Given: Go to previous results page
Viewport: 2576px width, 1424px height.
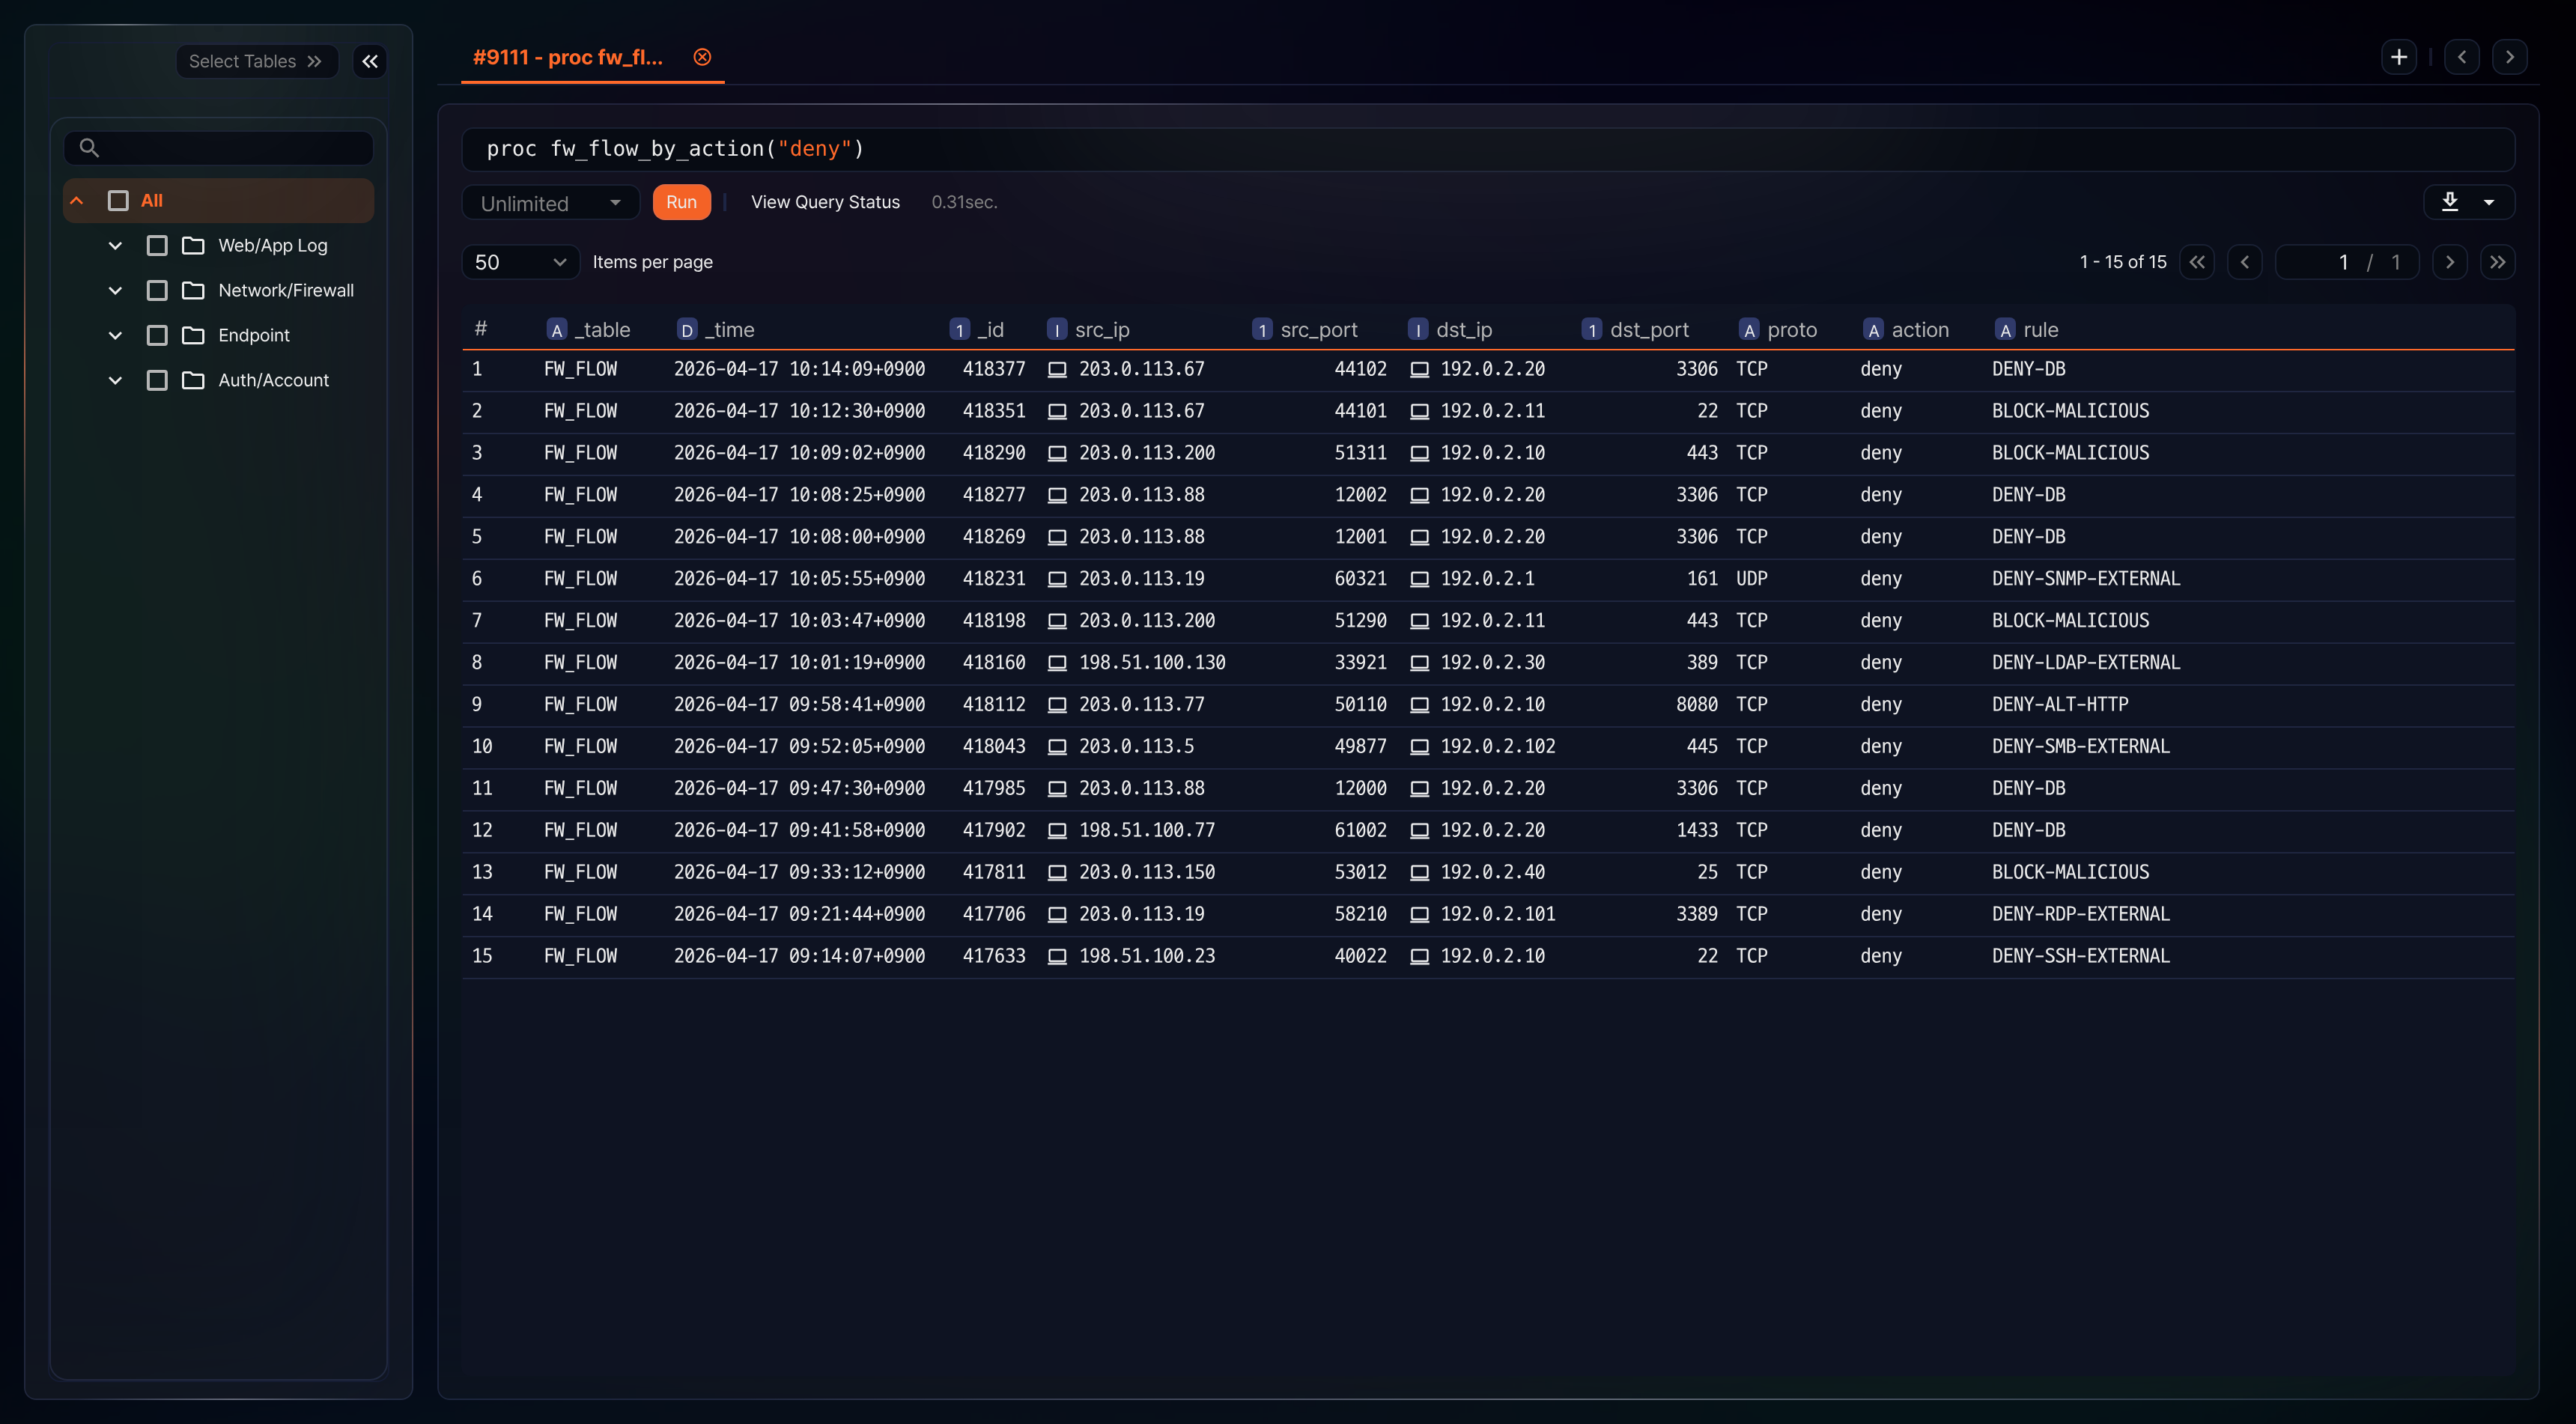Looking at the screenshot, I should (2245, 262).
